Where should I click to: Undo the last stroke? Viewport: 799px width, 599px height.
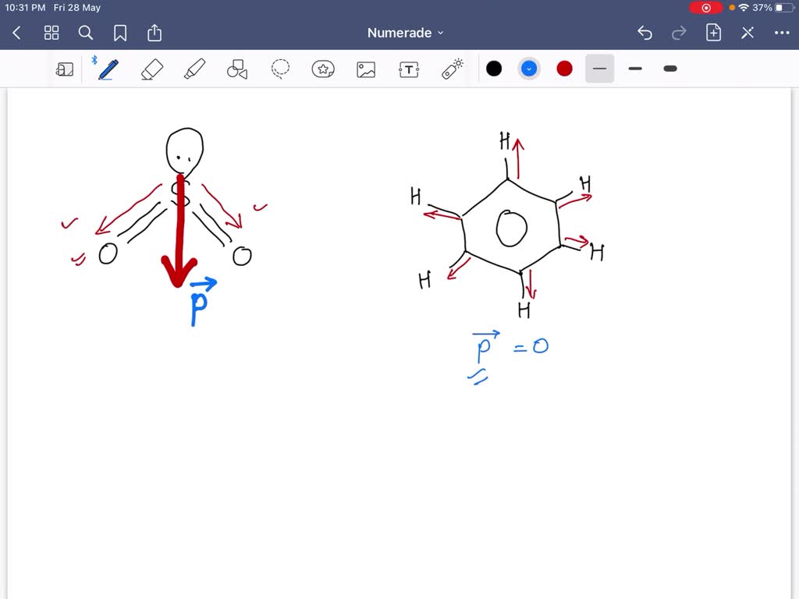point(644,33)
